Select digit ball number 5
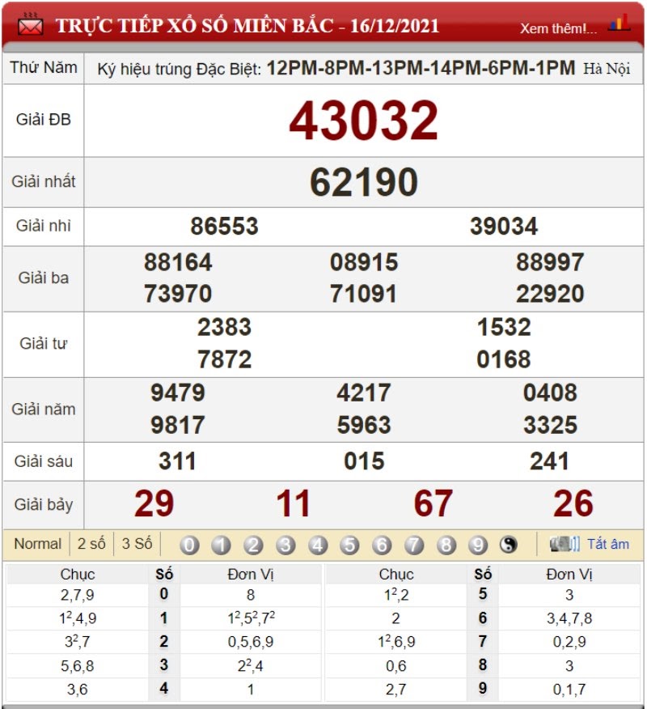Viewport: 647px width, 709px height. (x=349, y=545)
